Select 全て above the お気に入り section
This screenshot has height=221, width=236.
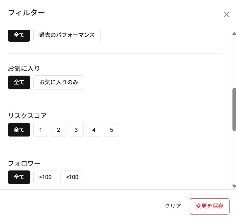point(19,35)
